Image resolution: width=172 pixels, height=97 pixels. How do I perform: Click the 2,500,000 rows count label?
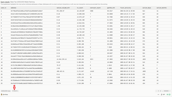coord(6,91)
